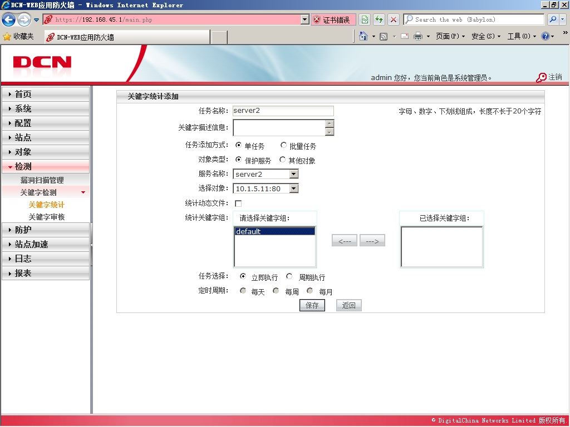This screenshot has height=427, width=570.
Task: Collapse the 检测 sidebar menu
Action: [x=46, y=167]
